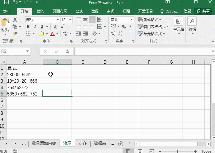
Task: Increase decimal places icon
Action: click(113, 33)
